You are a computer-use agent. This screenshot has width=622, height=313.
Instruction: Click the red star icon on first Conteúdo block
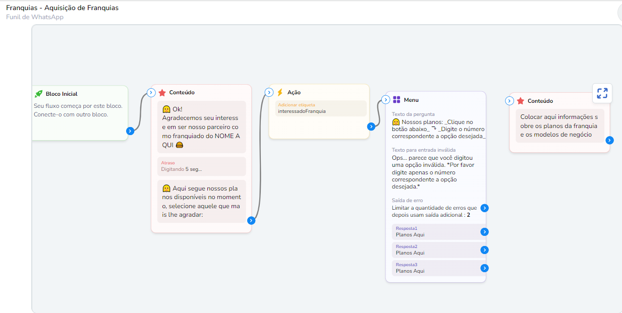click(162, 93)
